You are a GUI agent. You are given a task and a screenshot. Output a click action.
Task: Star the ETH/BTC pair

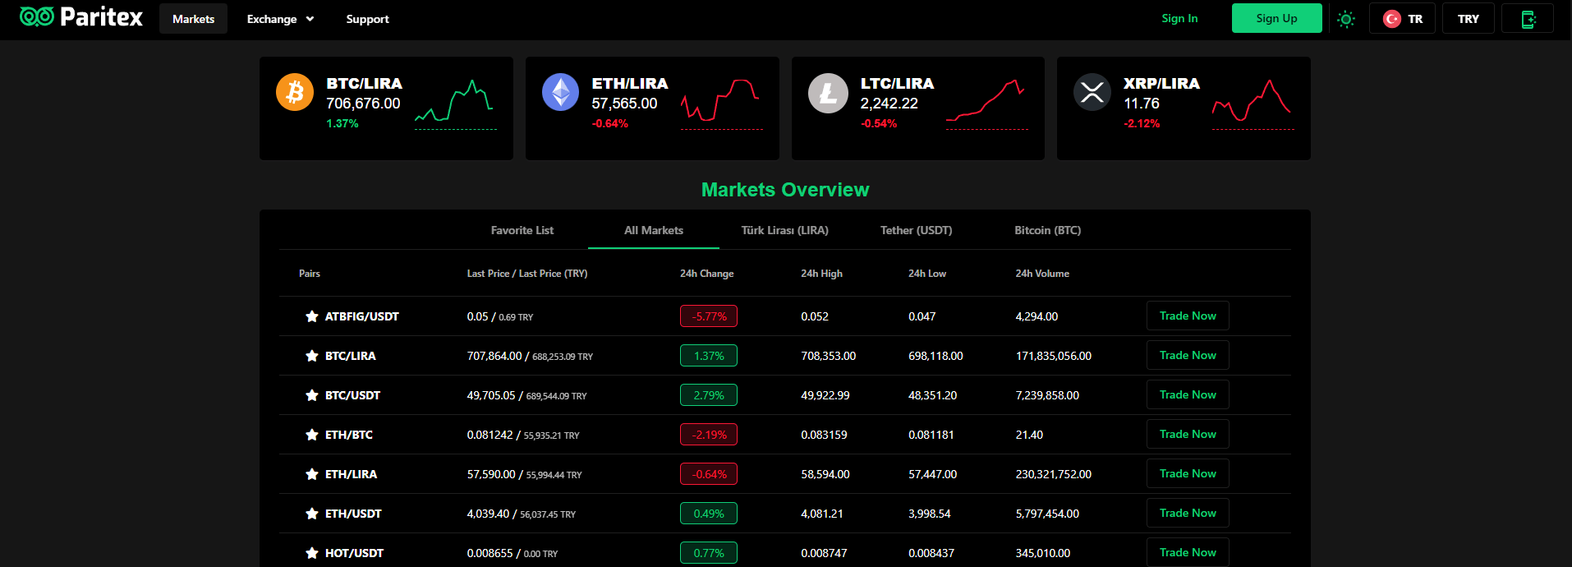(312, 435)
